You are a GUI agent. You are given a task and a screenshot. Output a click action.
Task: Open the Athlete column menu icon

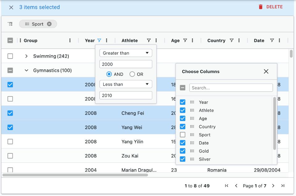[156, 40]
